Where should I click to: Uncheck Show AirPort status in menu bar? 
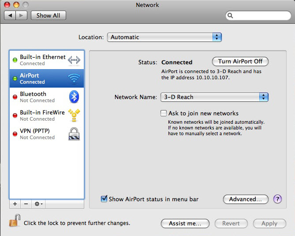coord(104,199)
